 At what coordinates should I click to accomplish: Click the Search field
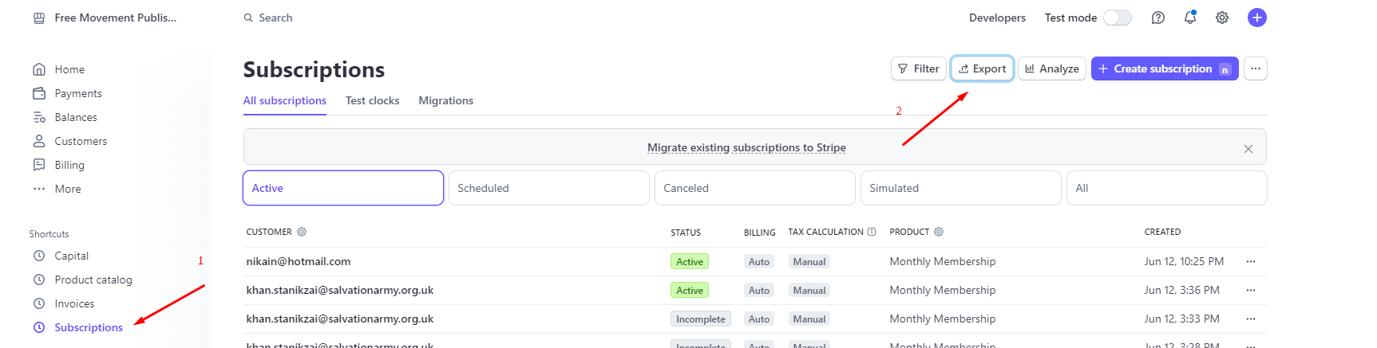[275, 18]
